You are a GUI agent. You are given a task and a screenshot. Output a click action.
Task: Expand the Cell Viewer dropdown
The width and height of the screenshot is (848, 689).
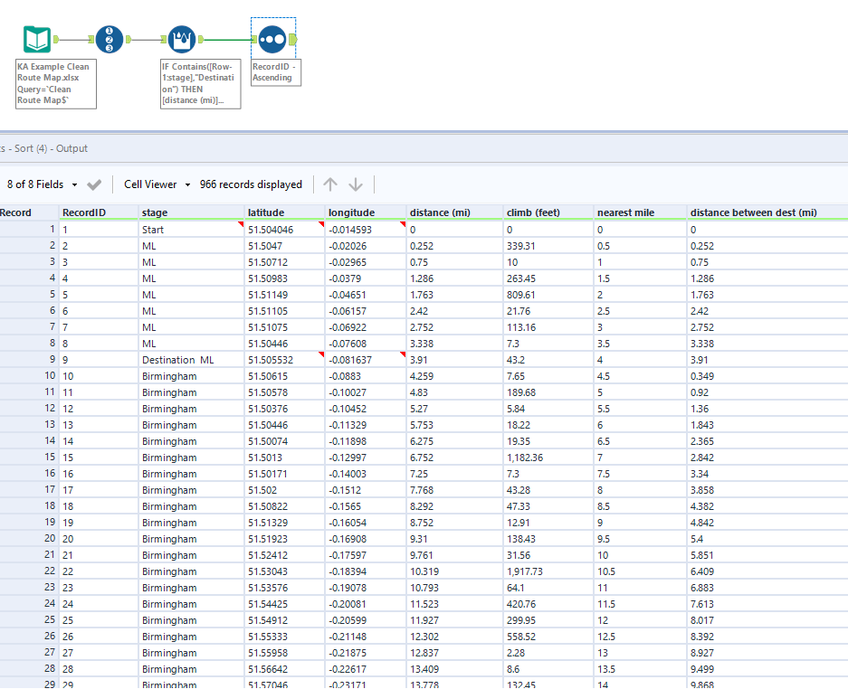157,184
